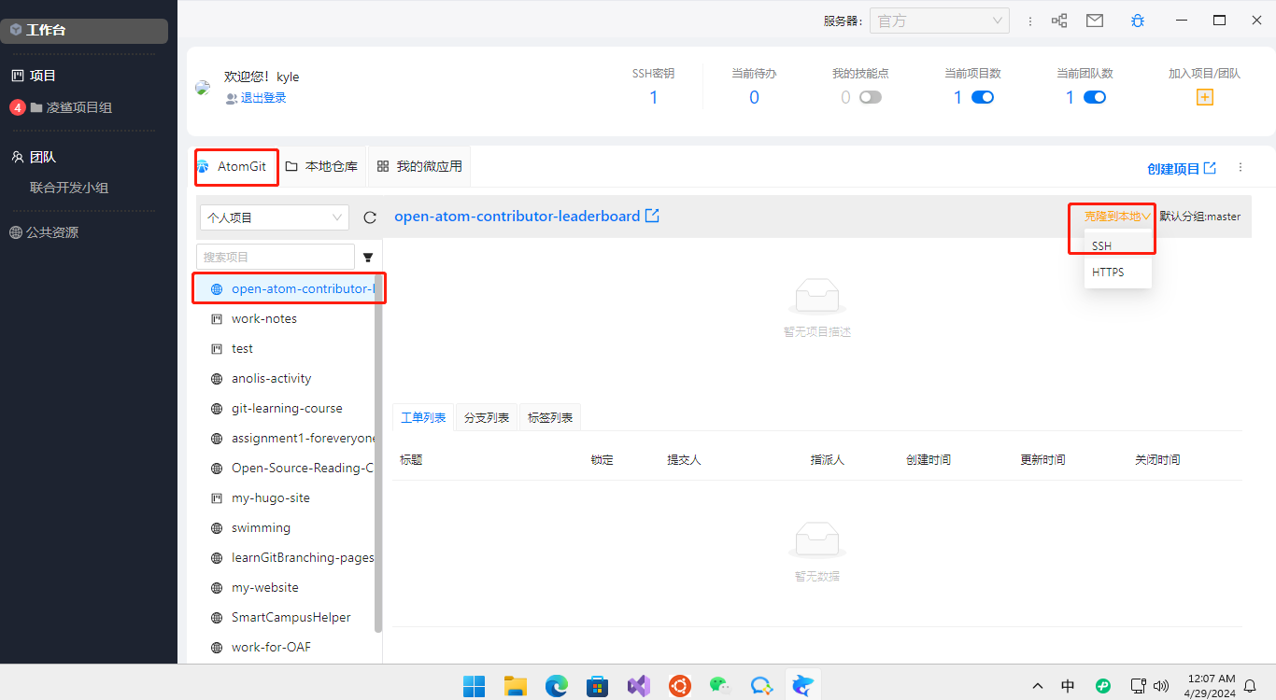Click the 创建项目 link
The width and height of the screenshot is (1276, 700).
point(1182,169)
